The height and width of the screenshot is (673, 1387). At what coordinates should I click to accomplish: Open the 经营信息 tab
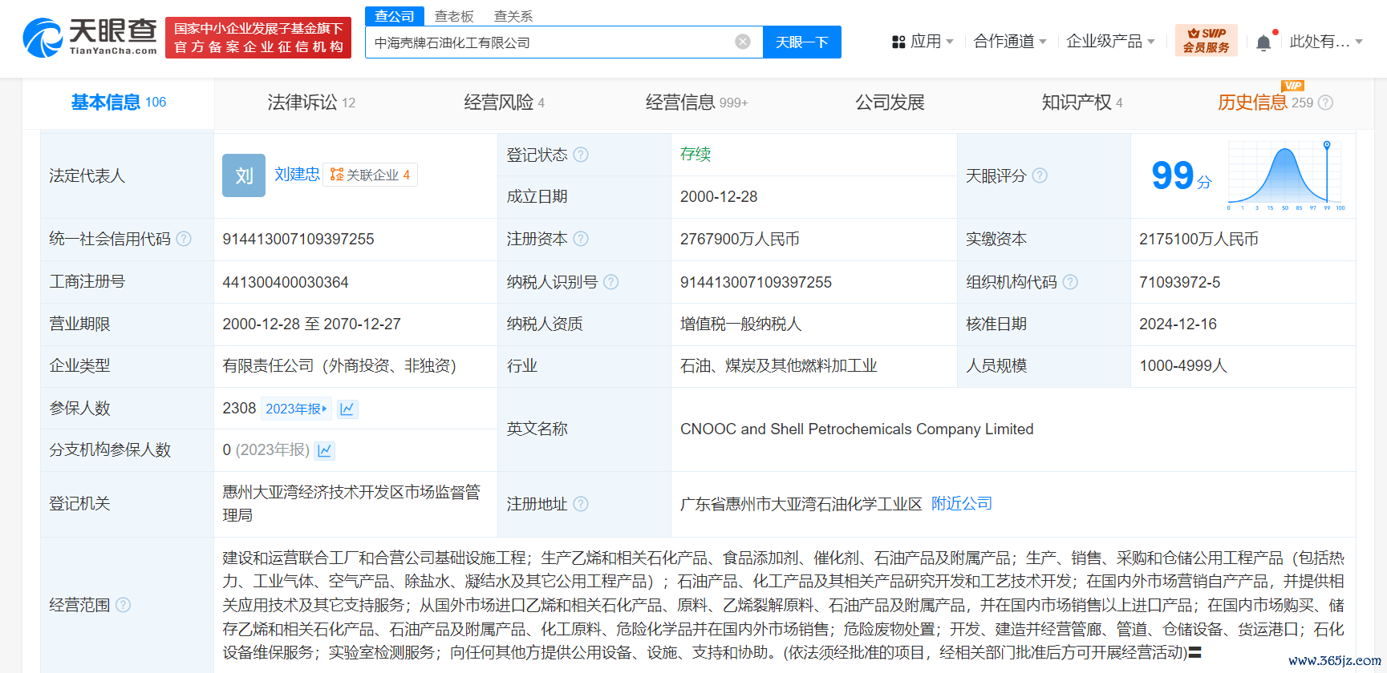point(696,103)
